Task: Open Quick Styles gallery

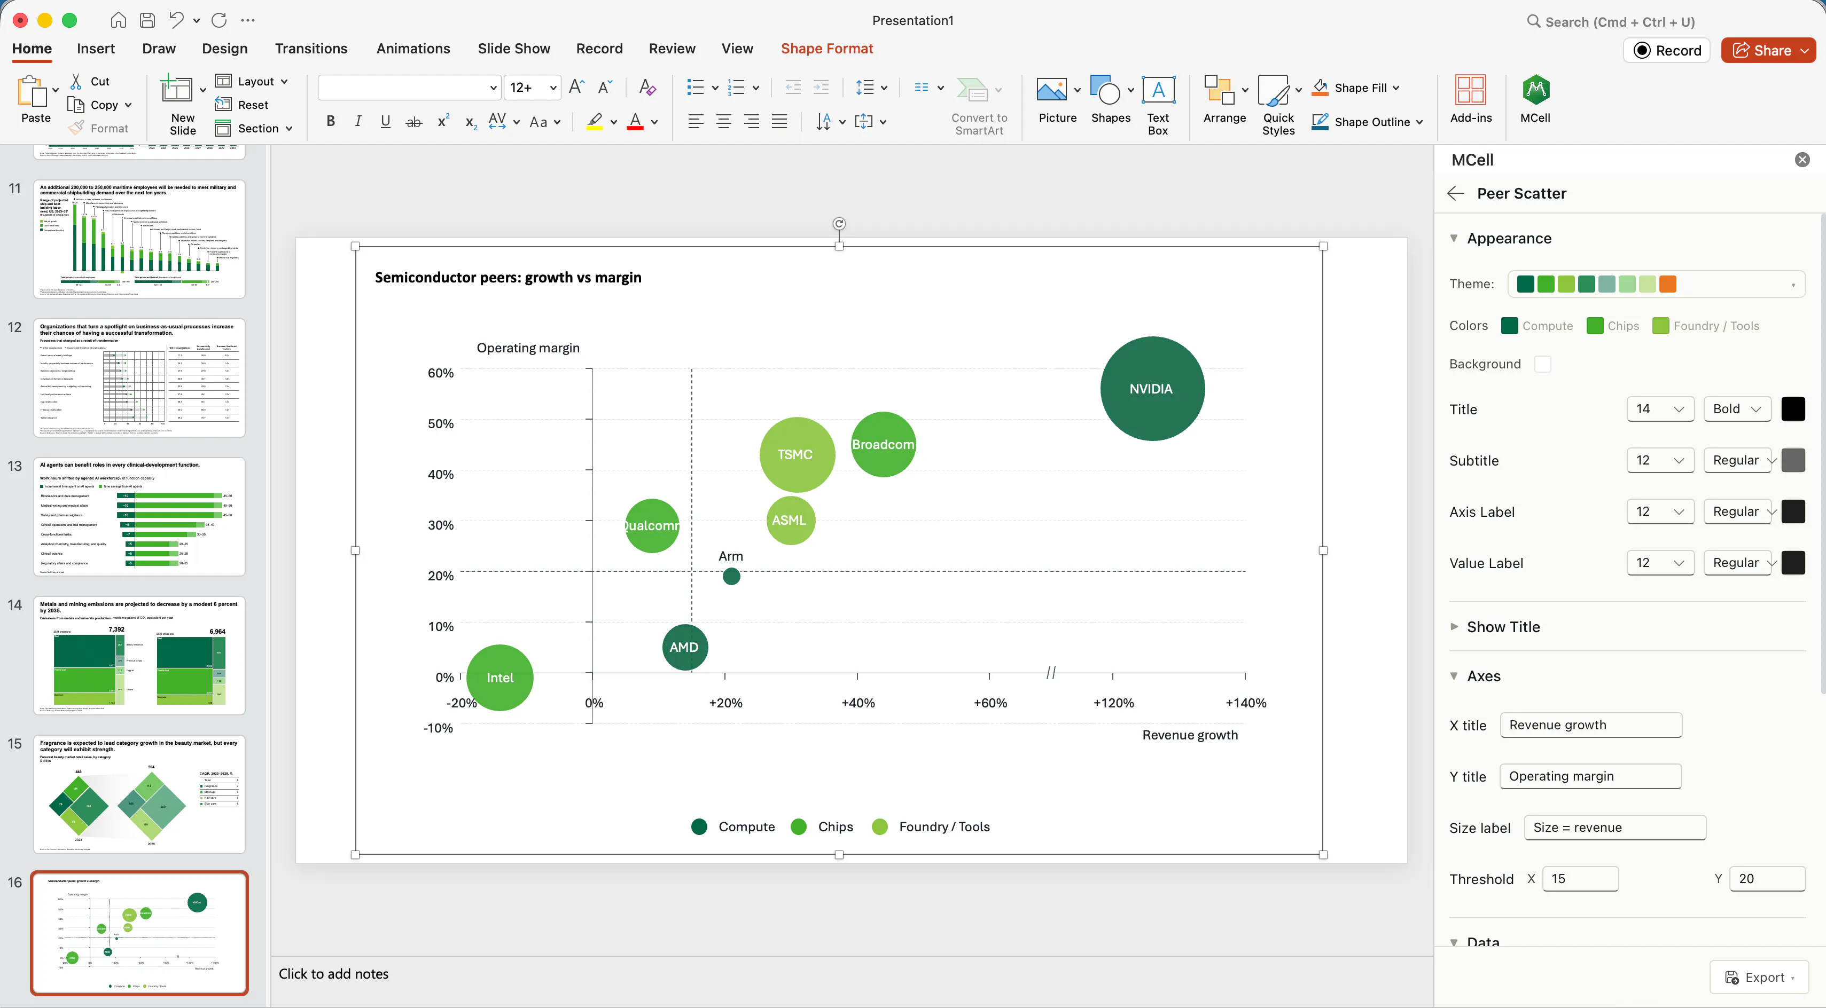Action: click(1278, 105)
